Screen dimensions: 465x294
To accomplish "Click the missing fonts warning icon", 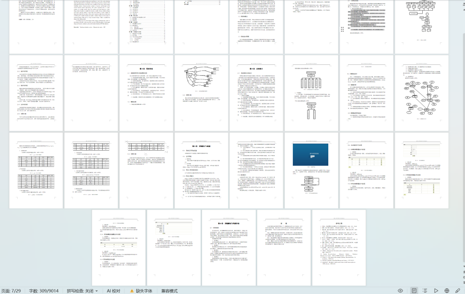I will point(132,291).
